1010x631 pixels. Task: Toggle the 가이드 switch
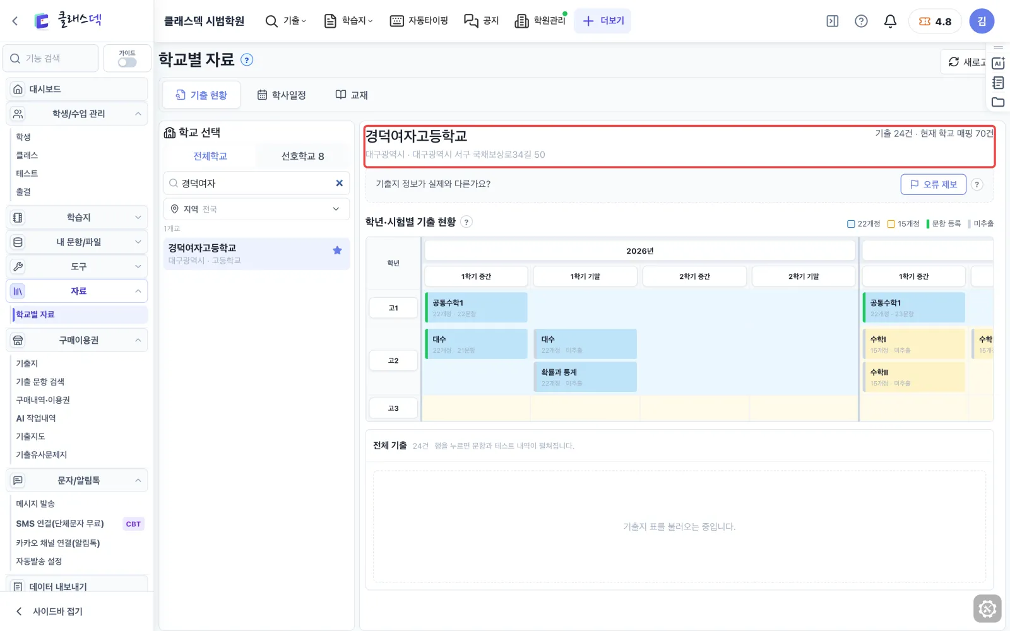coord(127,62)
